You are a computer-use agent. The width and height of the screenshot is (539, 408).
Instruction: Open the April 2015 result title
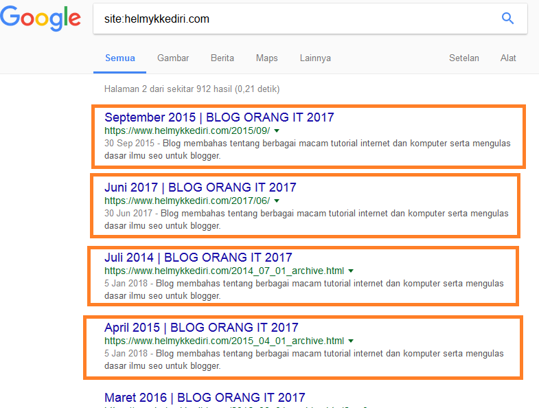(x=201, y=328)
